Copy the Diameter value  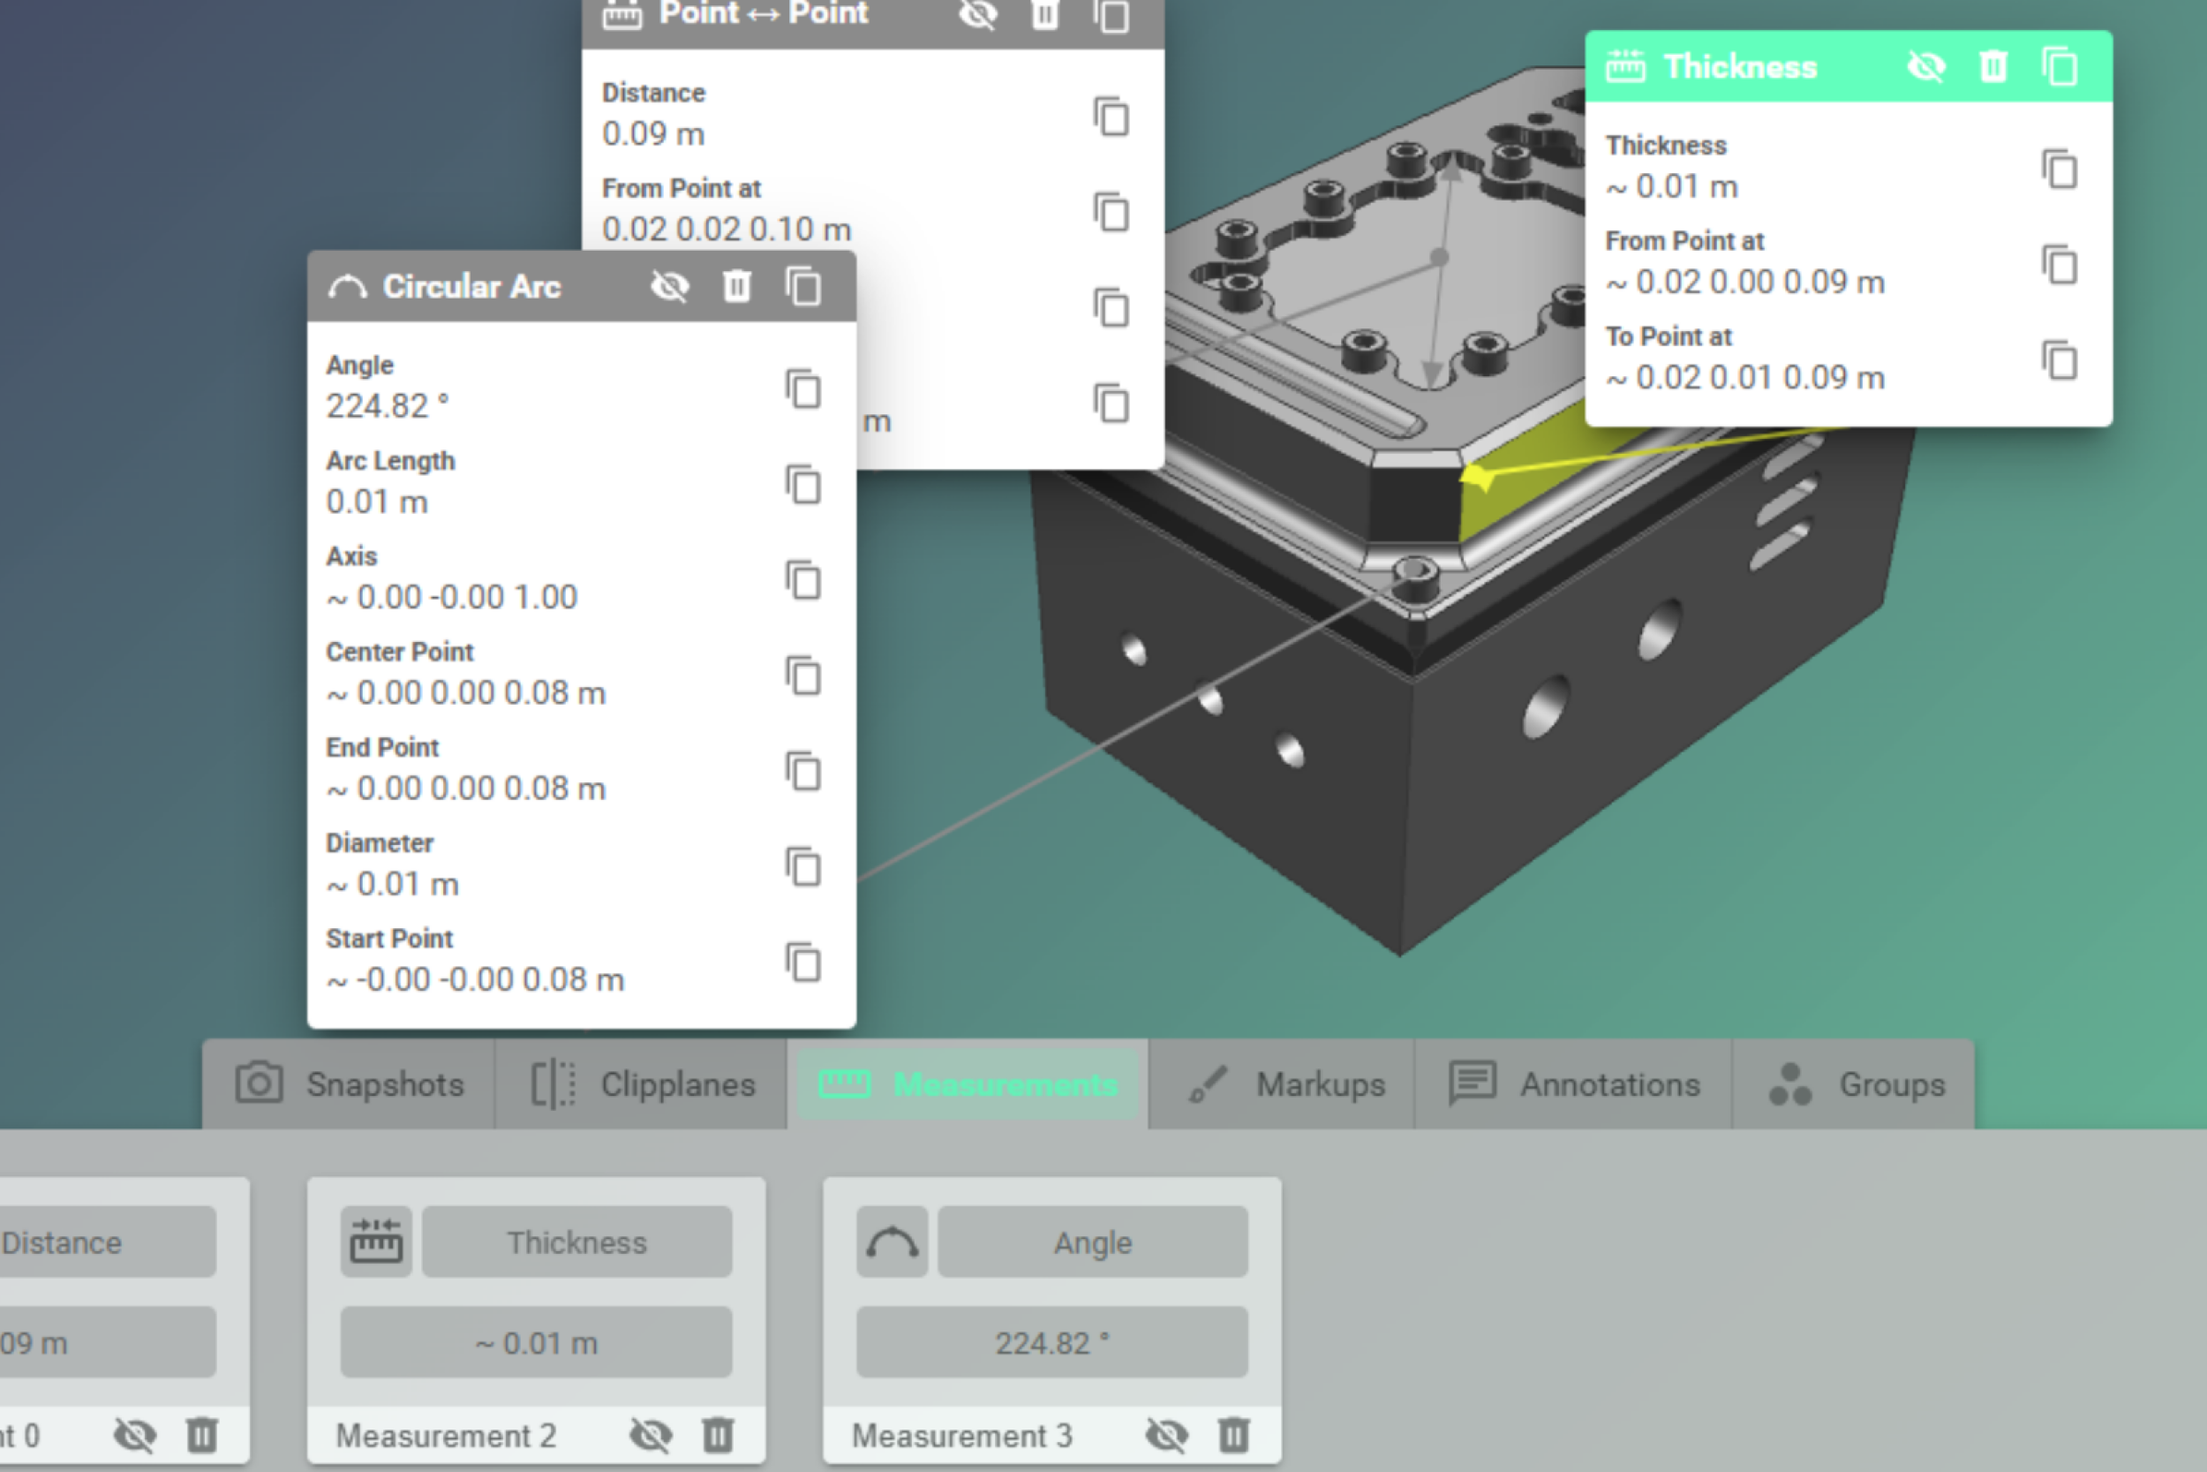point(803,866)
